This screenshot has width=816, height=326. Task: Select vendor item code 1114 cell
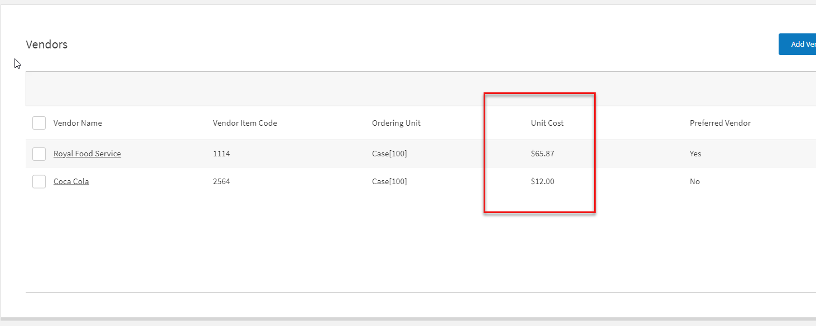click(x=221, y=154)
